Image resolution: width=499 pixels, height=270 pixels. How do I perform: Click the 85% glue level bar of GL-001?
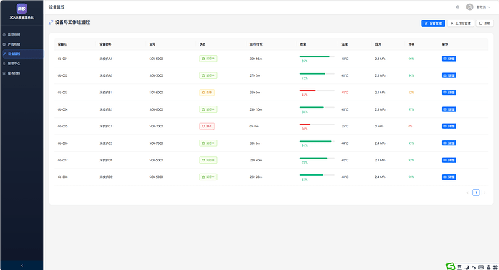point(317,56)
